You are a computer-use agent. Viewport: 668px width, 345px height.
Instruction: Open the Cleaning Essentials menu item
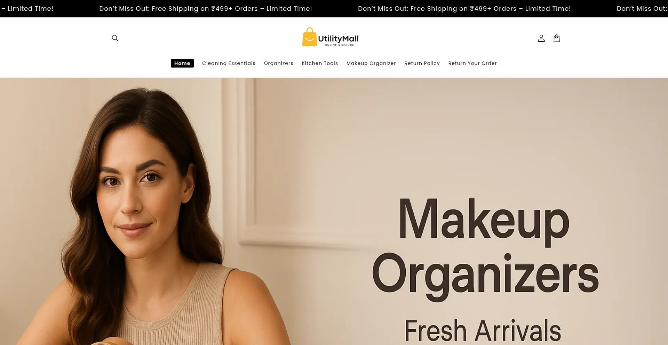click(x=229, y=63)
